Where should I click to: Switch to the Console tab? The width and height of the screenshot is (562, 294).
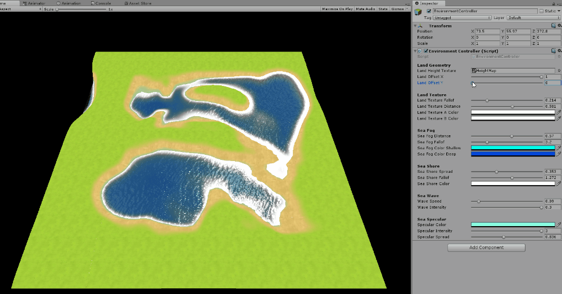[x=101, y=3]
